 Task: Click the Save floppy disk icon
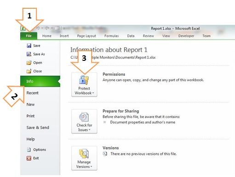point(29,46)
